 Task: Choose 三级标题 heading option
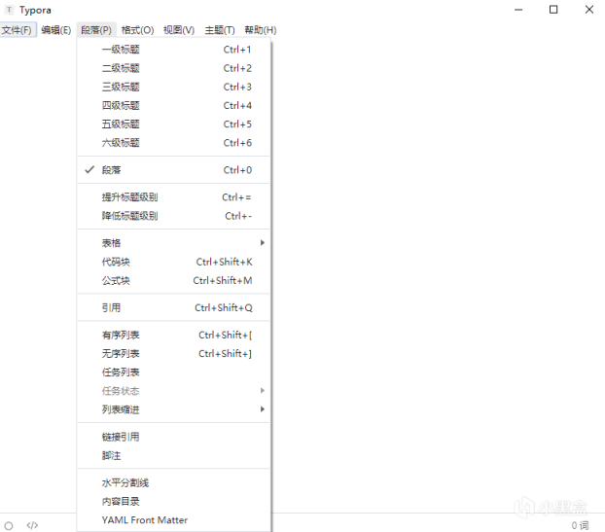[x=174, y=87]
